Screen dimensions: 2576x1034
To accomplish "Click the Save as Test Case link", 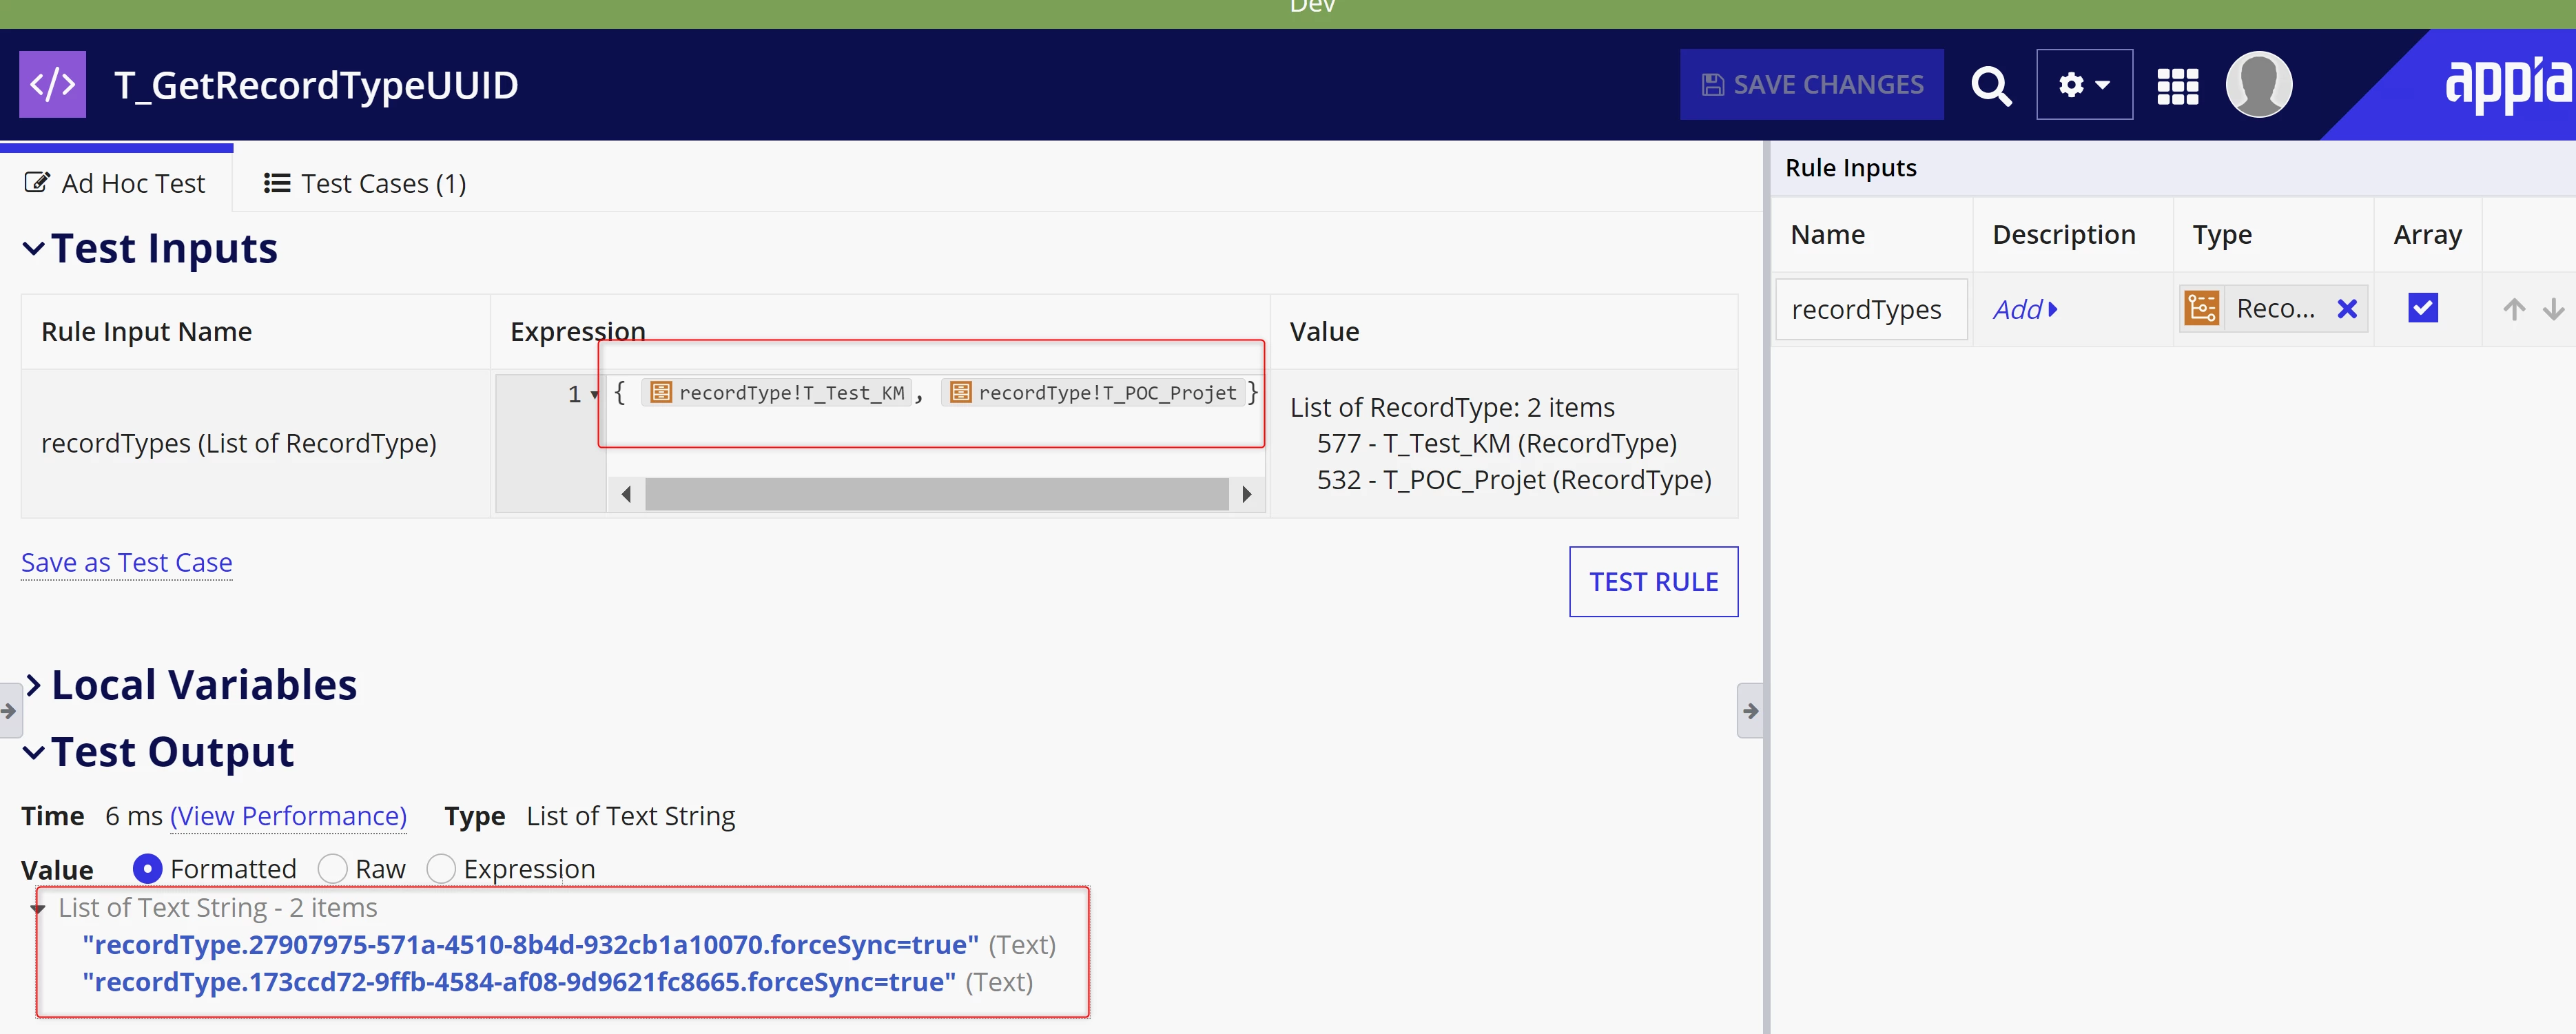I will pos(127,563).
